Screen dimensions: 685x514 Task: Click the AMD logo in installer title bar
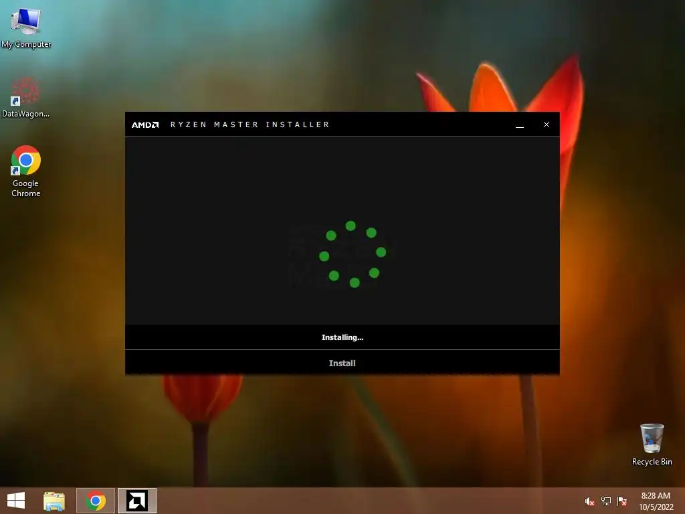145,125
